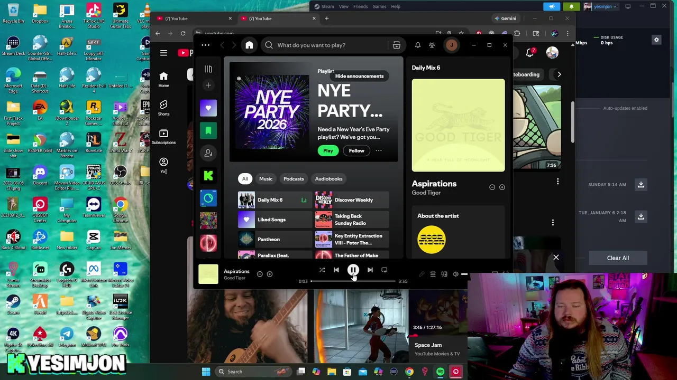Reload the YouTube page in Chrome
Image resolution: width=677 pixels, height=380 pixels.
[183, 33]
